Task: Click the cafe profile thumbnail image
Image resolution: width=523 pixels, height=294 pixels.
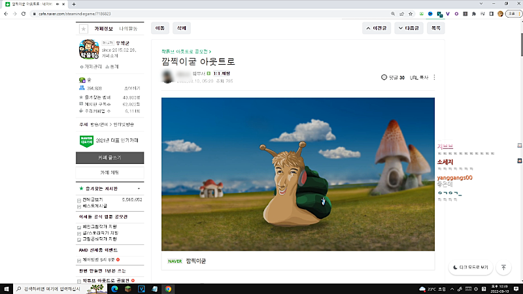Action: click(89, 50)
